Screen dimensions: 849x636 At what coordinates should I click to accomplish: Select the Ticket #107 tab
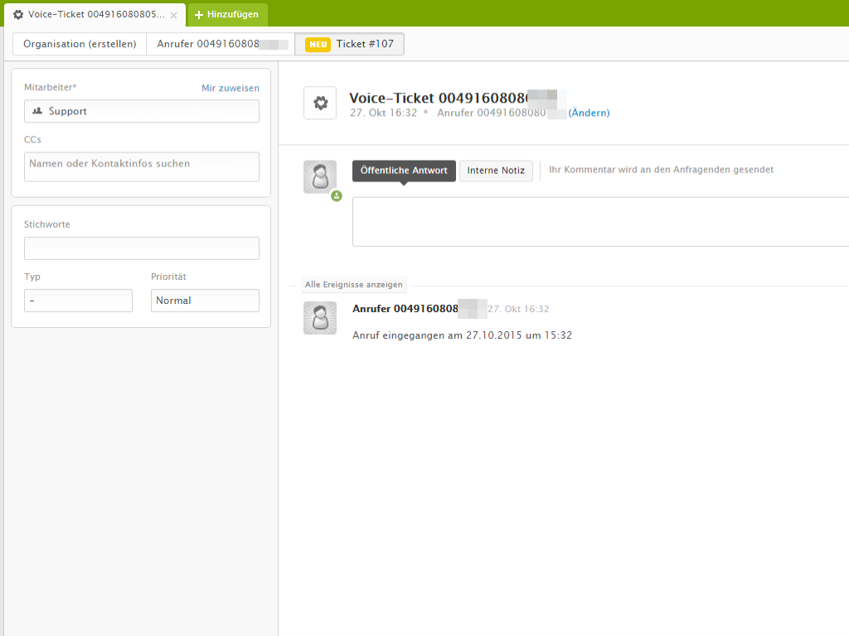click(x=350, y=44)
